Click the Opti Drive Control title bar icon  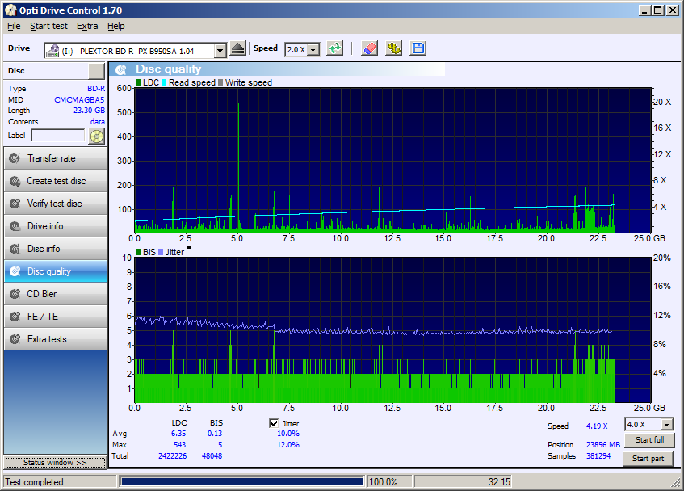(x=10, y=10)
